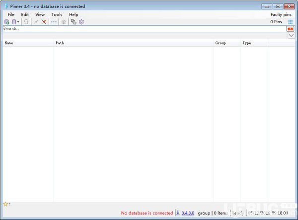Sort by the Group column header
Viewport: 298px width, 220px height.
click(x=227, y=43)
